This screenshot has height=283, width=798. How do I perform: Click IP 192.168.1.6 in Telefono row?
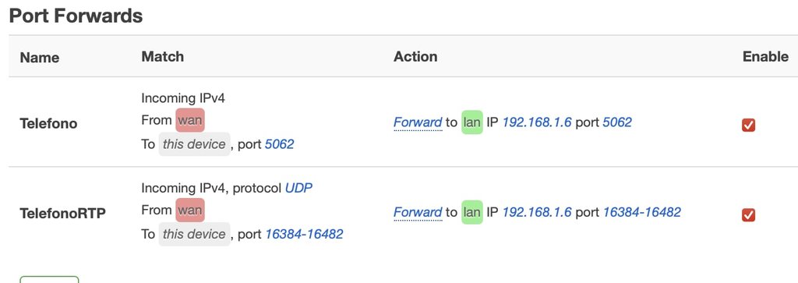pos(537,122)
